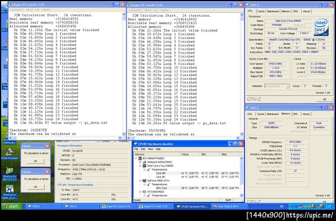Switch to Memory tab in top CPU-Z window
Screen dimensions: 336x221
click(x=286, y=11)
